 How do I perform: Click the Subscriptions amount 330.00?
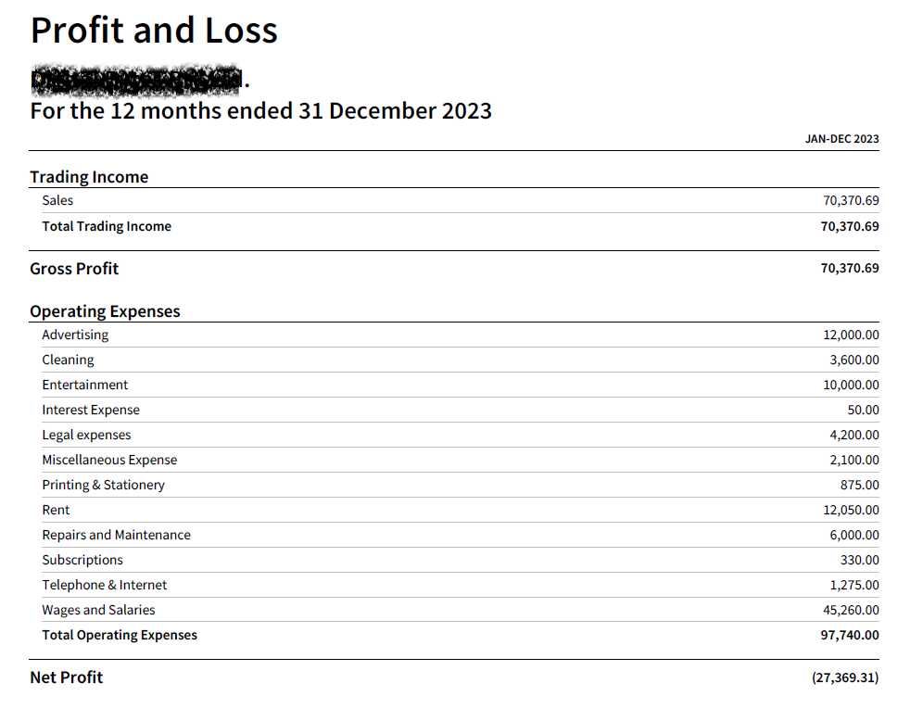[x=859, y=560]
